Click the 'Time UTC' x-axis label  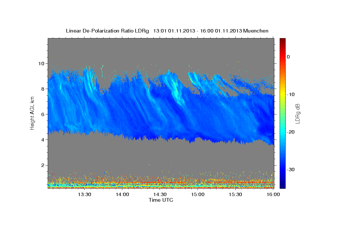tap(161, 200)
